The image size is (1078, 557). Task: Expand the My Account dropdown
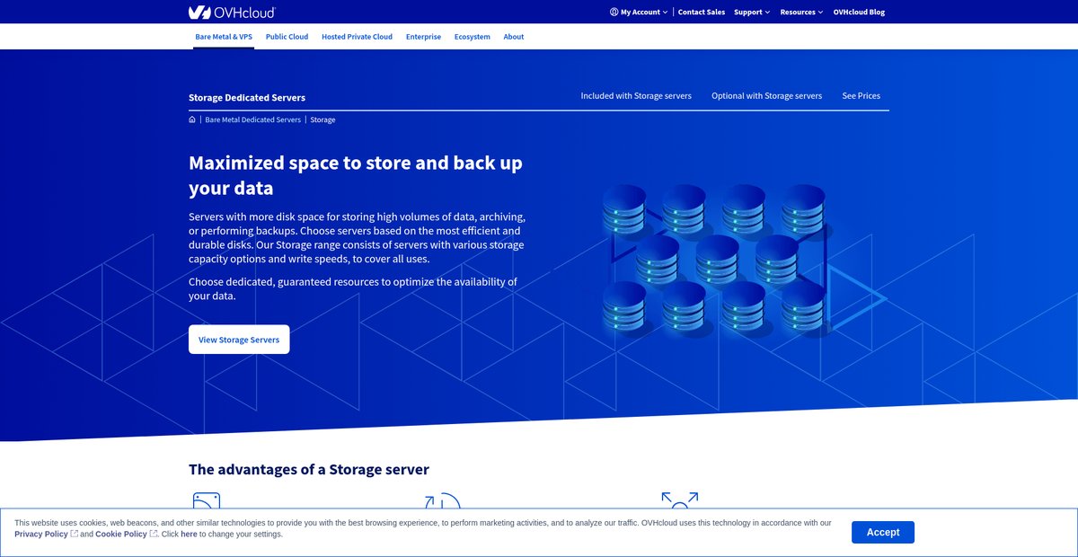point(639,12)
